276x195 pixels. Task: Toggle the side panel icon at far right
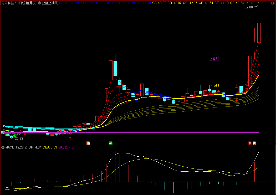coord(273,3)
